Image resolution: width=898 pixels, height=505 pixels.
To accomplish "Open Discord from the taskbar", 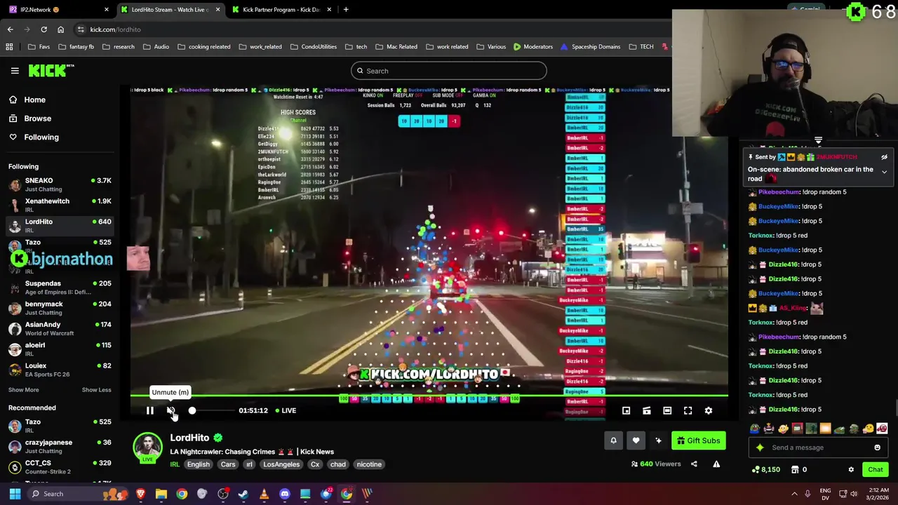I will tap(285, 494).
